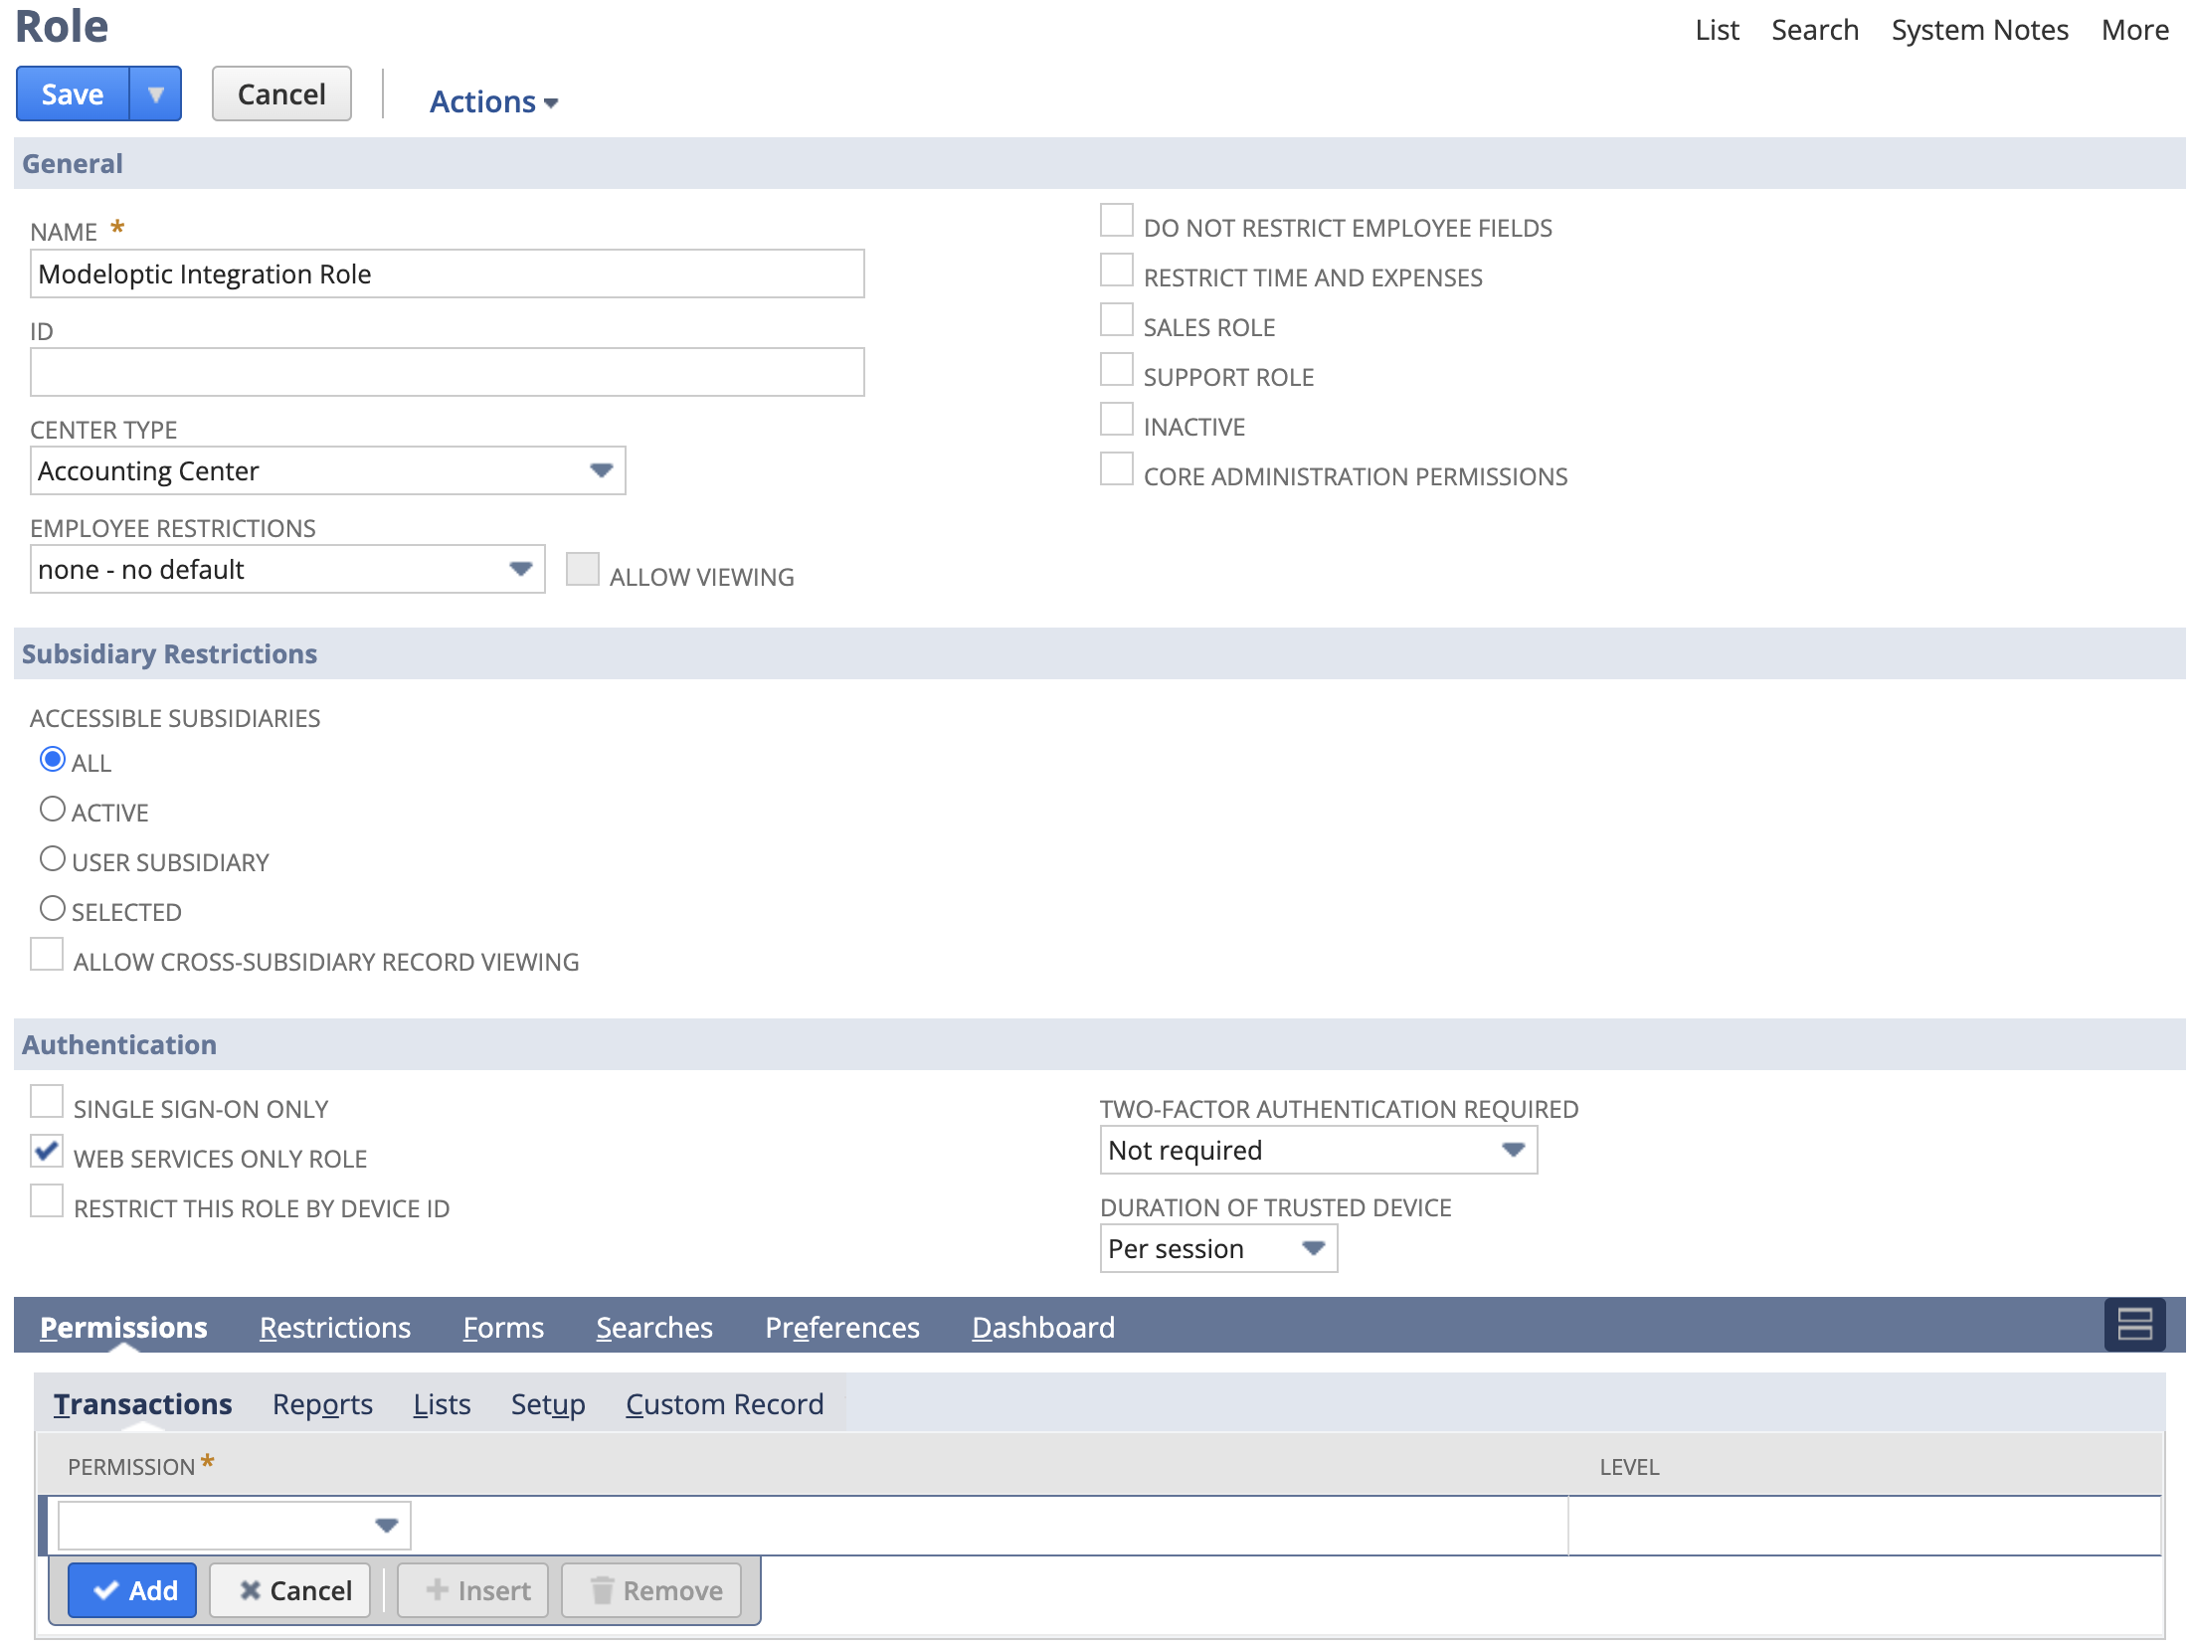Click the subtab layout toggle icon

(2133, 1325)
